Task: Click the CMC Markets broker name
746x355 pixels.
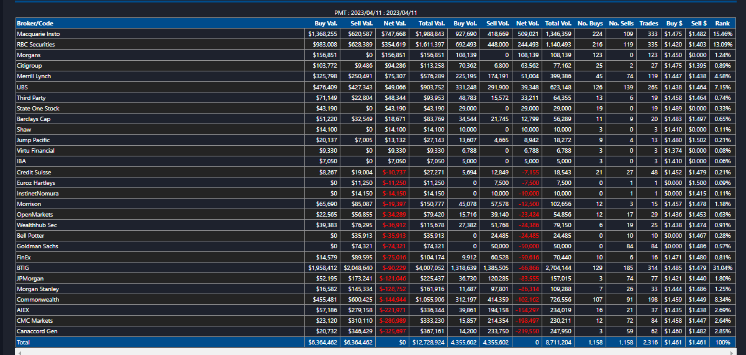Action: [35, 320]
